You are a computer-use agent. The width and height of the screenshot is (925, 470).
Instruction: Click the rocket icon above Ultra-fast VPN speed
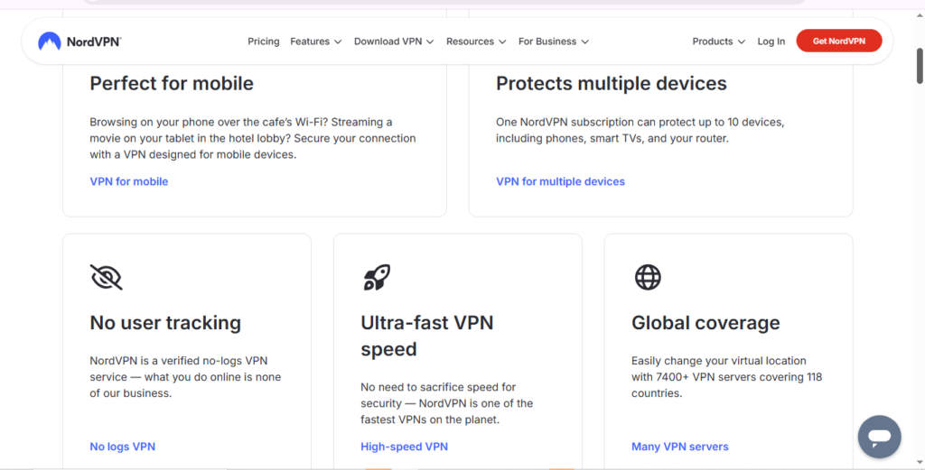377,277
